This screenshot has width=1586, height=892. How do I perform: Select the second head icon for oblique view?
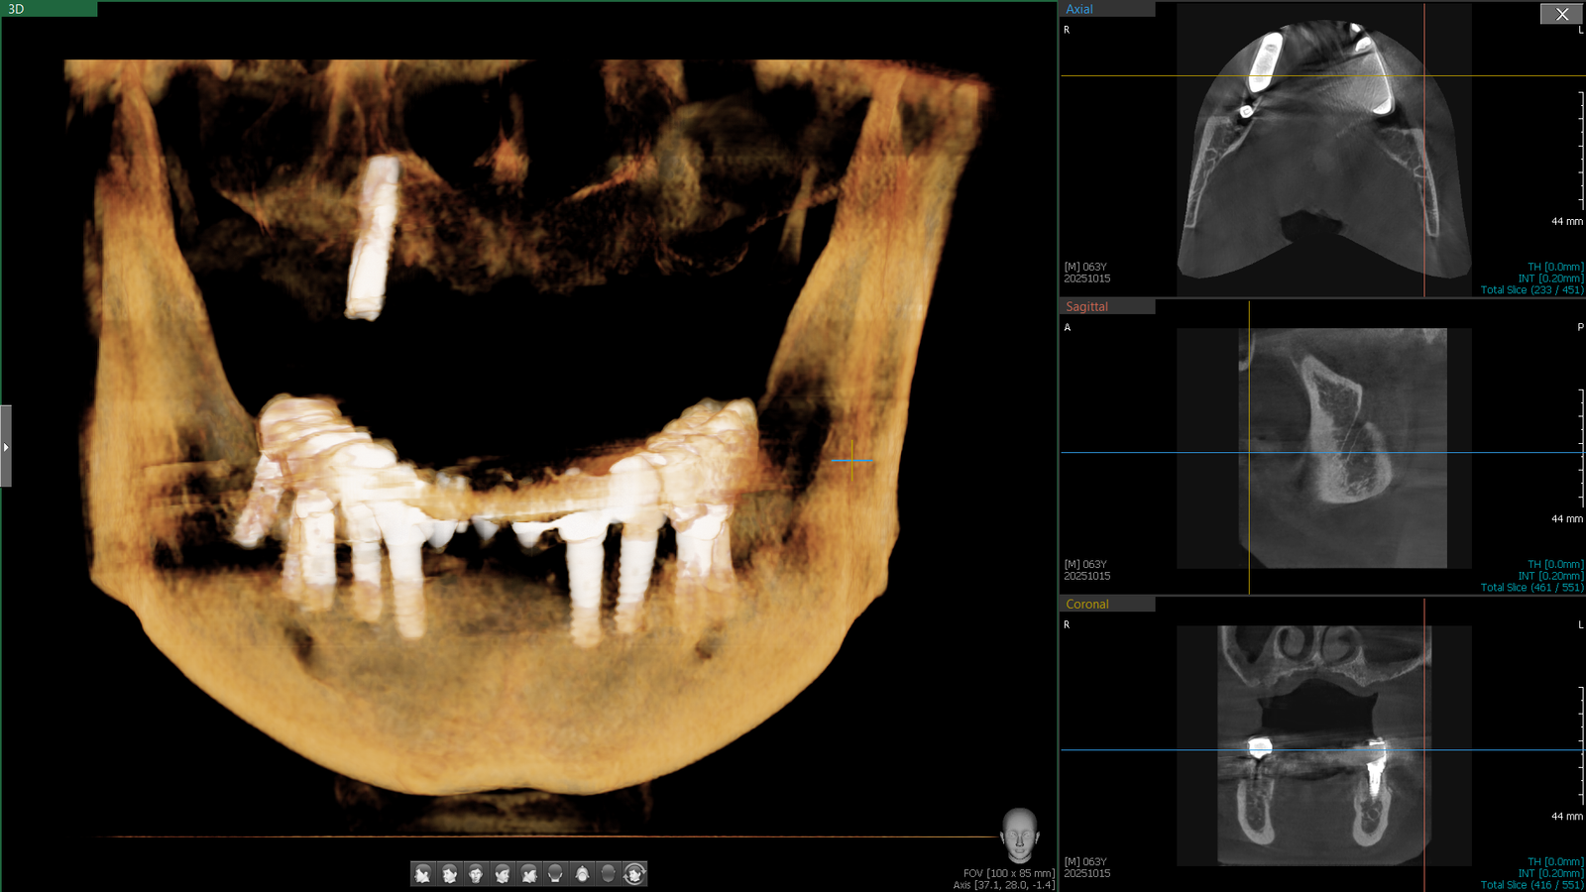click(450, 873)
